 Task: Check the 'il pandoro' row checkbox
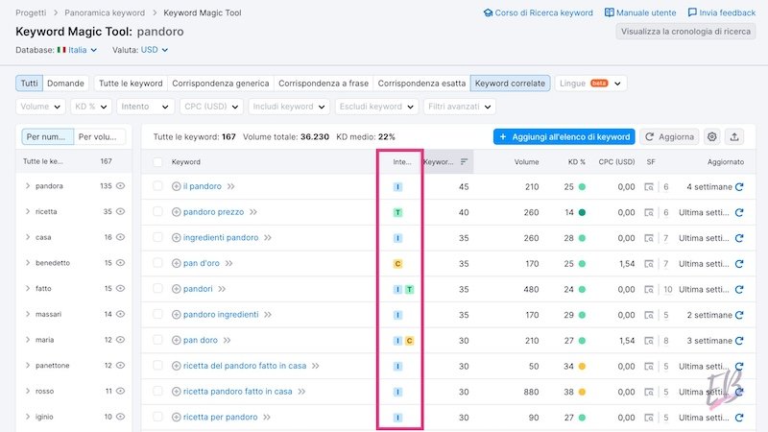coord(157,186)
